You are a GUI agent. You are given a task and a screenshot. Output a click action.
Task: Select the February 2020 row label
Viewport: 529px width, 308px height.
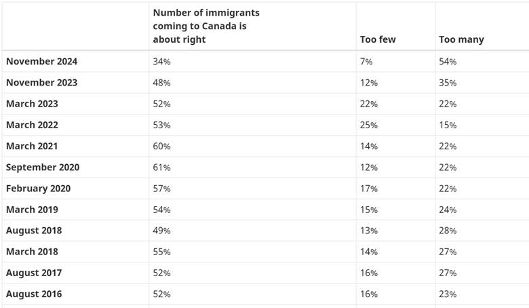click(x=38, y=188)
